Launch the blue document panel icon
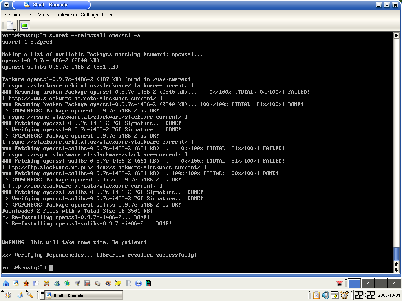The width and height of the screenshot is (402, 301). (37, 283)
